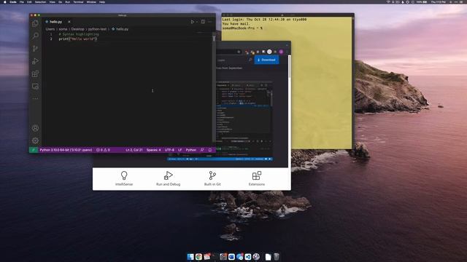Click the comment on code line 1
The height and width of the screenshot is (262, 467).
(79, 34)
